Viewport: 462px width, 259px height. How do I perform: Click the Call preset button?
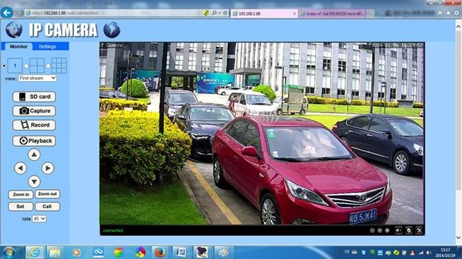[x=47, y=206]
